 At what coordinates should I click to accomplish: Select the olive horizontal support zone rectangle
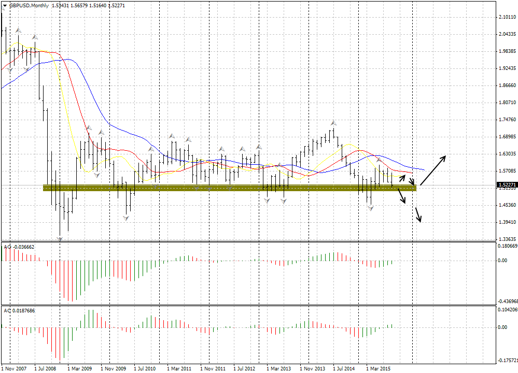228,188
